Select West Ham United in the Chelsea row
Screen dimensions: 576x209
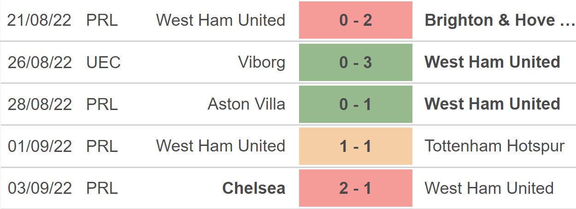(x=489, y=188)
